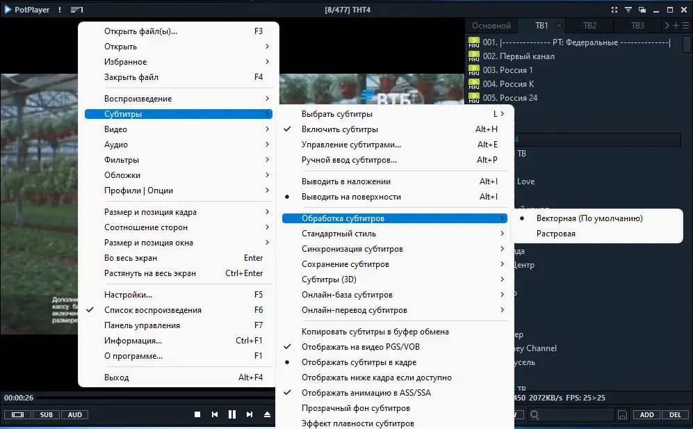Click the ADD button in playlist panel
Image resolution: width=693 pixels, height=429 pixels.
(x=646, y=414)
